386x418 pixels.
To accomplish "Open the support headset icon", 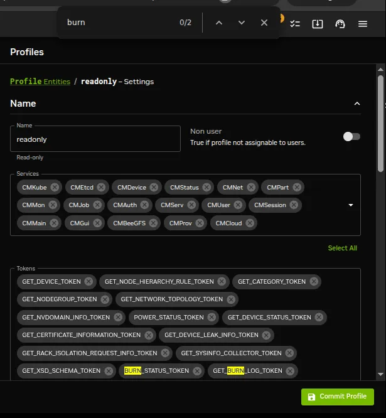I will (x=340, y=24).
